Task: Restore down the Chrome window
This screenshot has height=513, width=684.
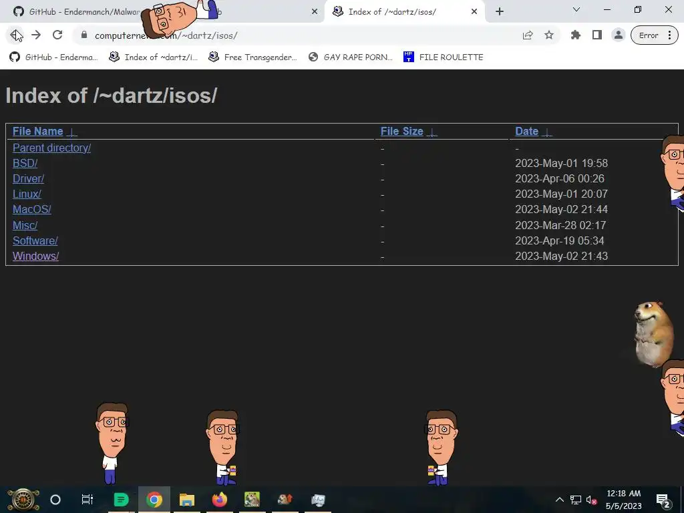Action: [x=638, y=9]
